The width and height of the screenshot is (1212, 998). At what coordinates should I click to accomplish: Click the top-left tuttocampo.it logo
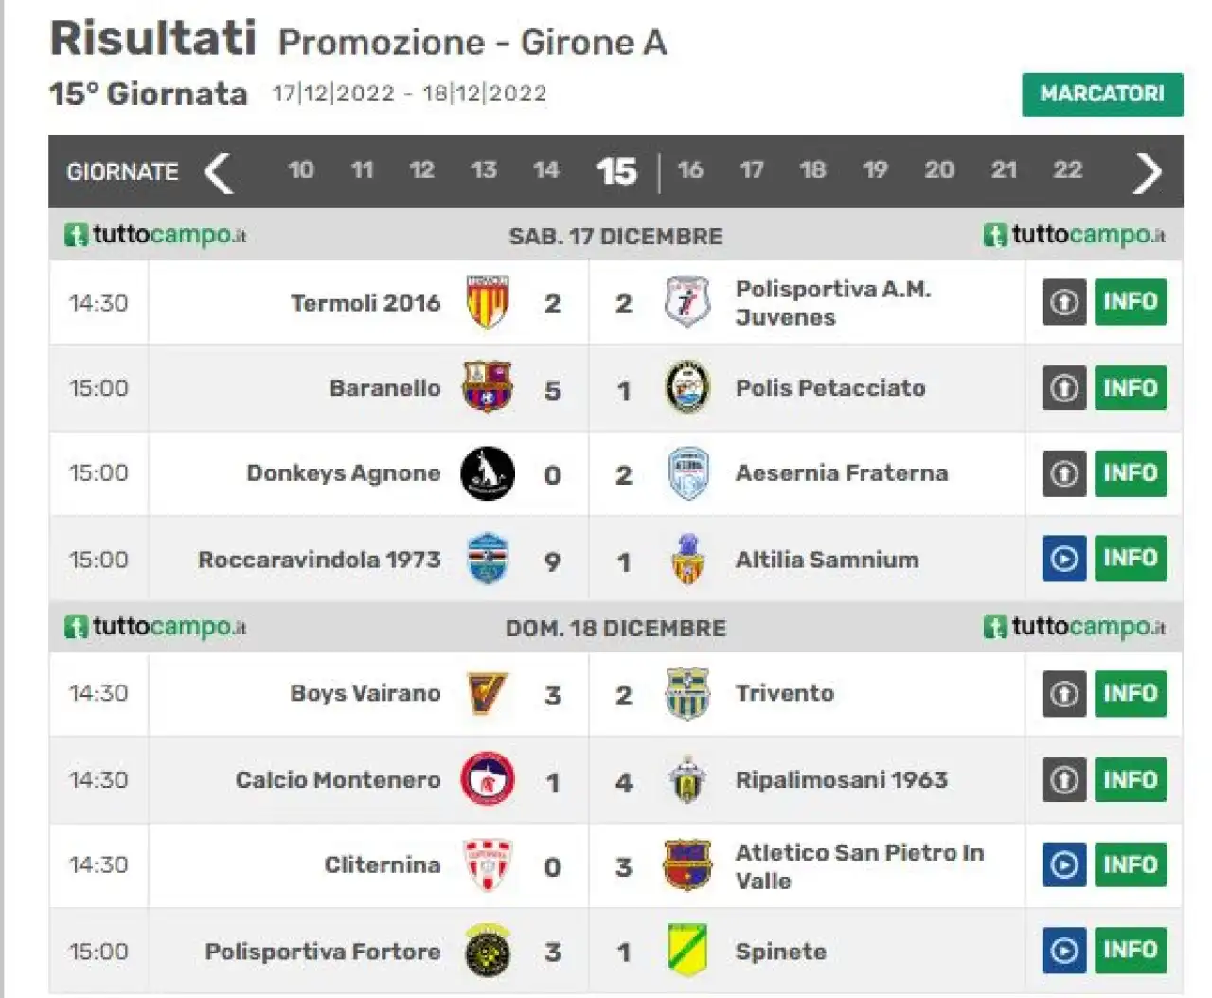point(155,235)
